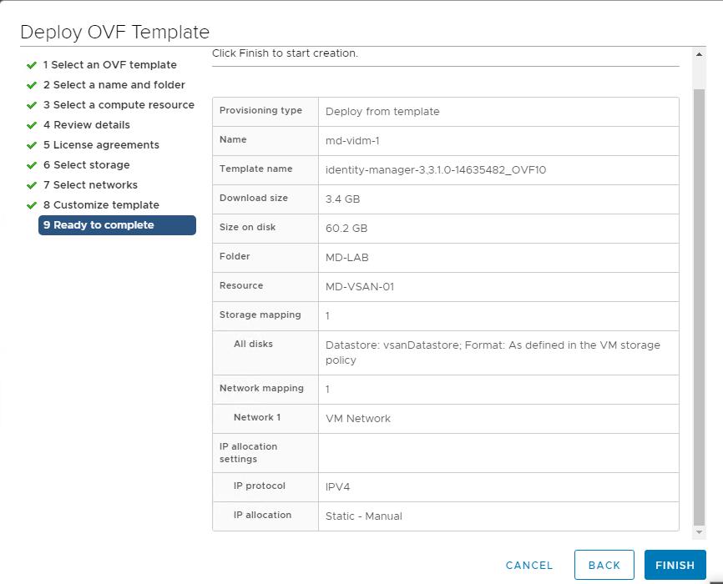Screen dimensions: 723x584
Task: Click green checkmark beside Select networks
Action: [x=32, y=185]
